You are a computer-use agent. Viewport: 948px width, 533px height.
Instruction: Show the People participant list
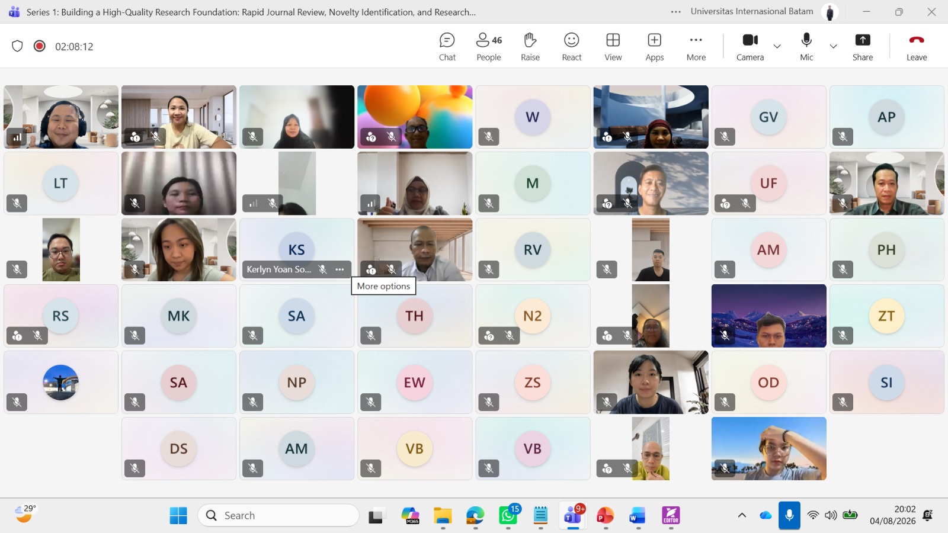[489, 47]
